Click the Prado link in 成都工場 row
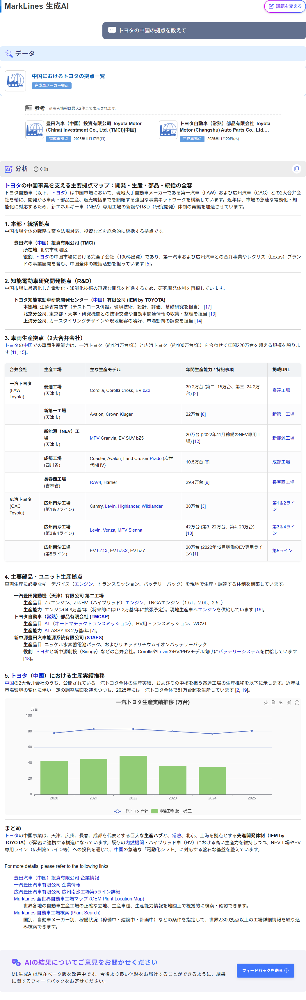The height and width of the screenshot is (1000, 306). coord(156,459)
